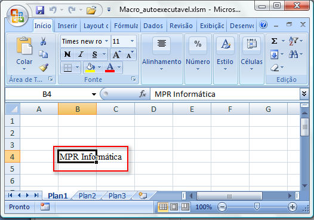
Task: Open the font size dropdown
Action: [x=132, y=41]
